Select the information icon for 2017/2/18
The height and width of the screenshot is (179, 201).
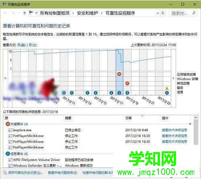click(x=119, y=93)
